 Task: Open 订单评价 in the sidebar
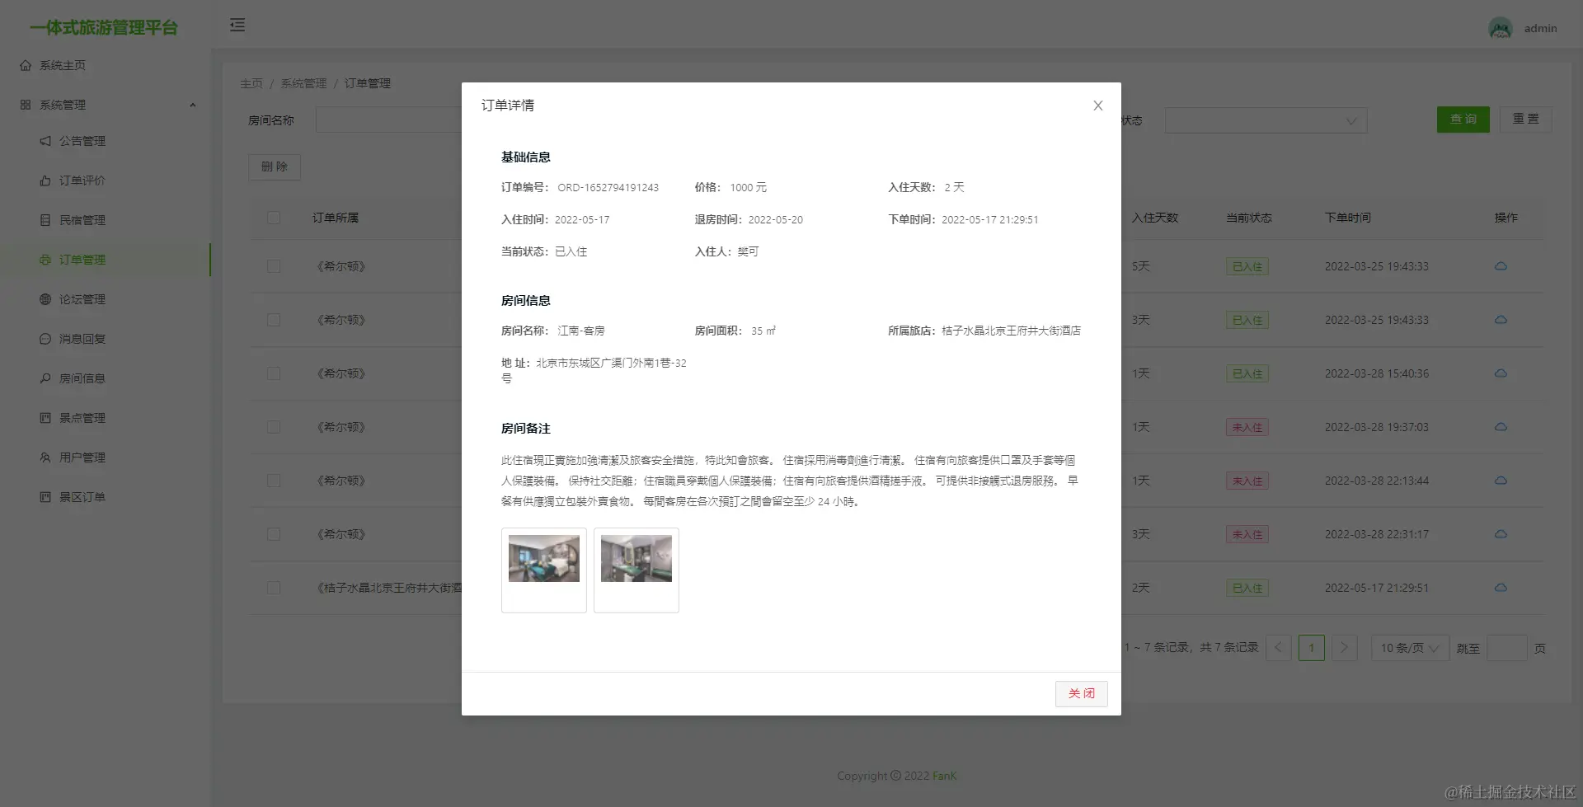(82, 181)
